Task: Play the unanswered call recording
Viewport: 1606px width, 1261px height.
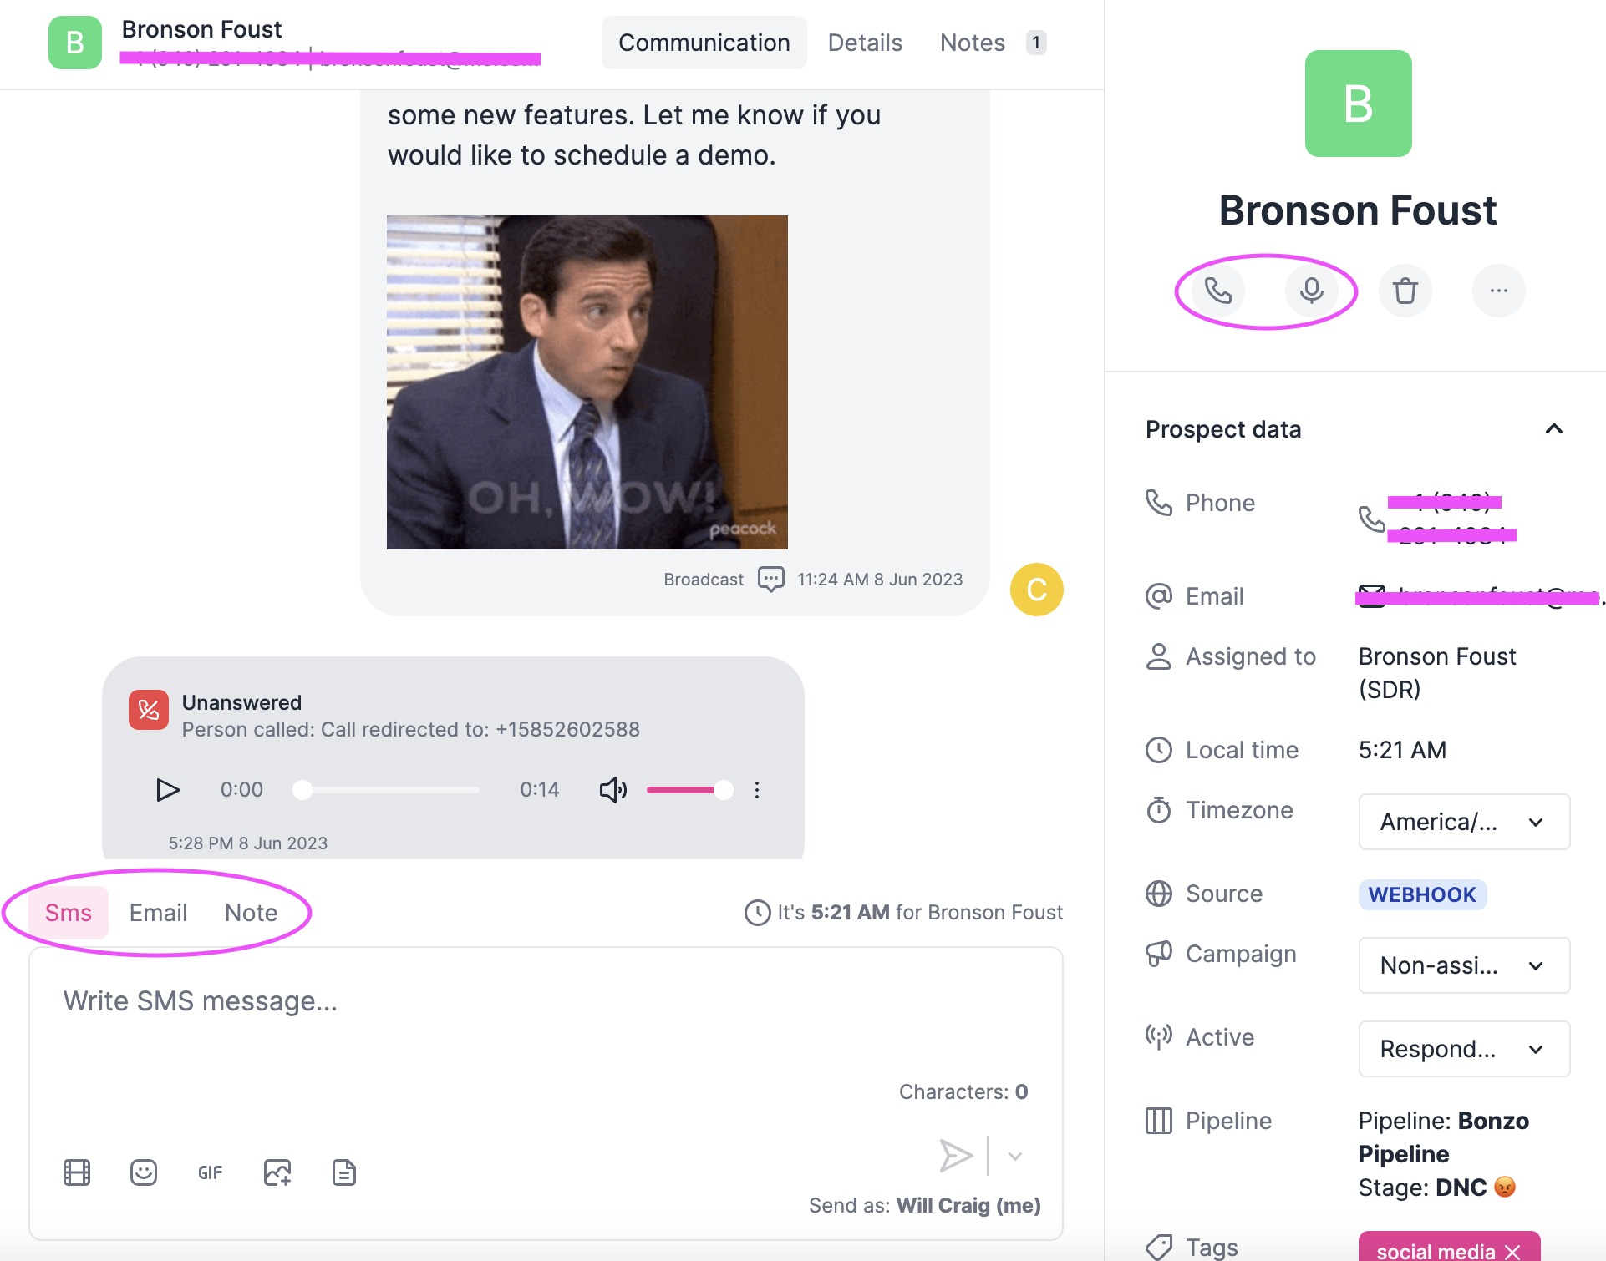Action: point(167,789)
